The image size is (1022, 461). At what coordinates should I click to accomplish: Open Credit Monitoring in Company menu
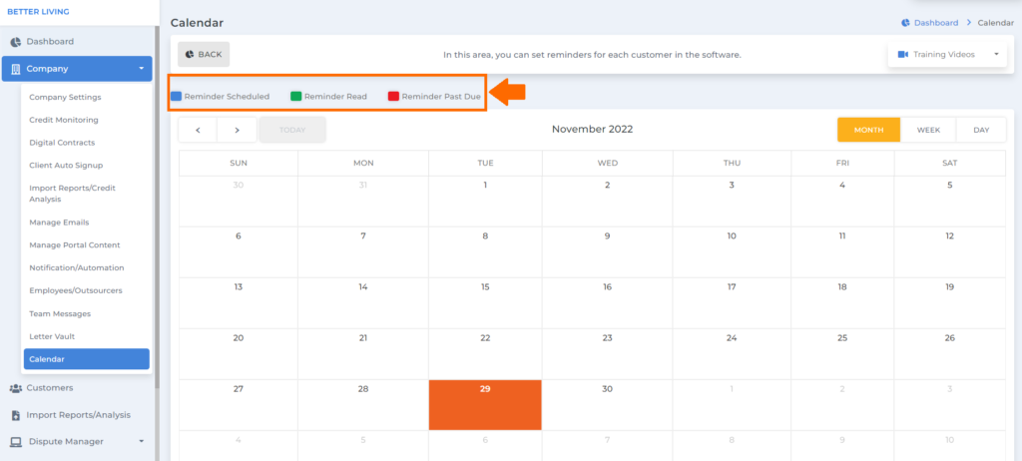[x=64, y=120]
